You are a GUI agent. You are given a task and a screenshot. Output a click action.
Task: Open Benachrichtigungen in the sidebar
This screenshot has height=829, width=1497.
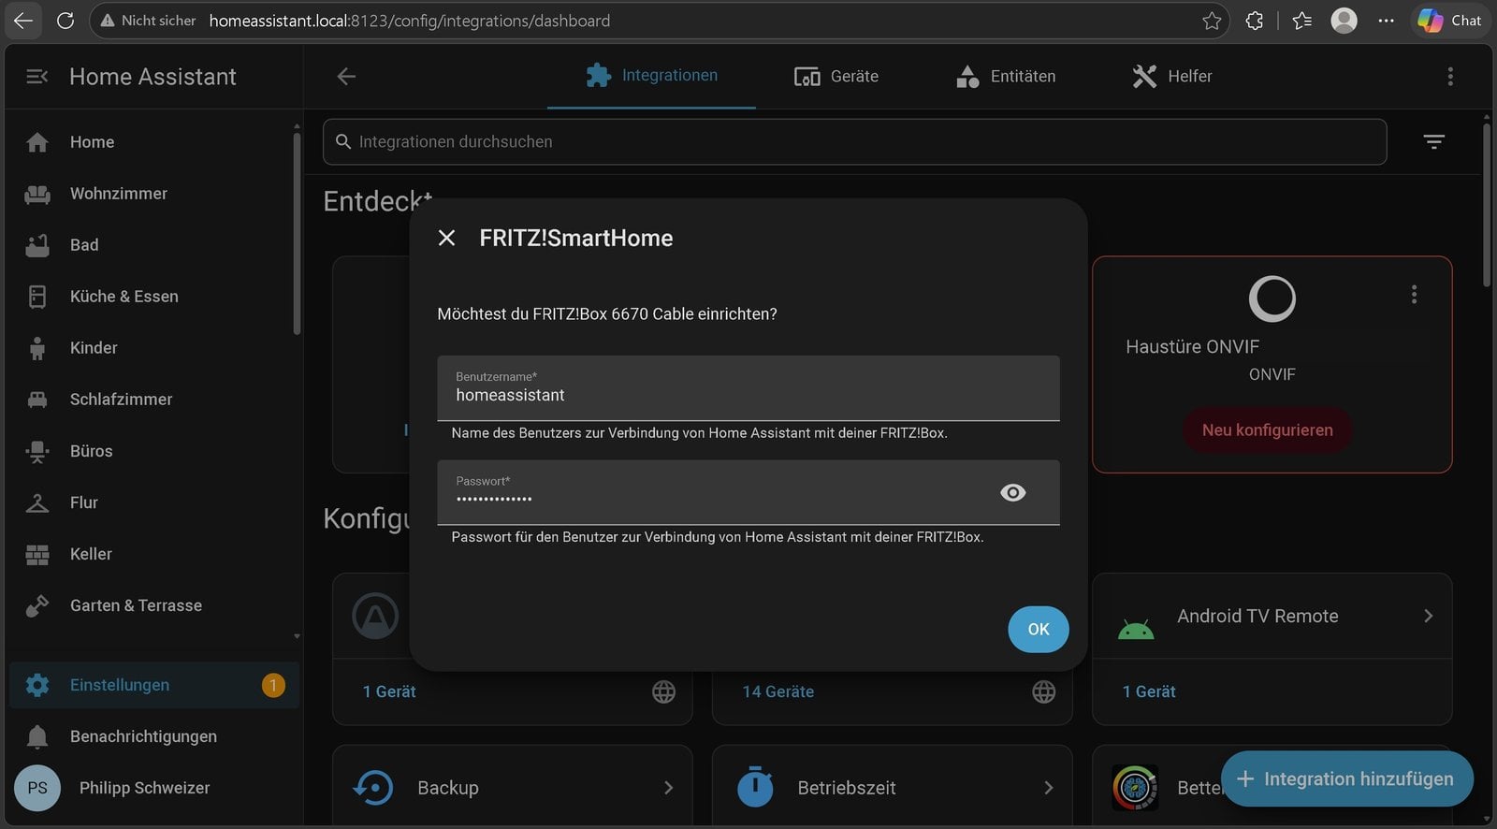(x=154, y=736)
